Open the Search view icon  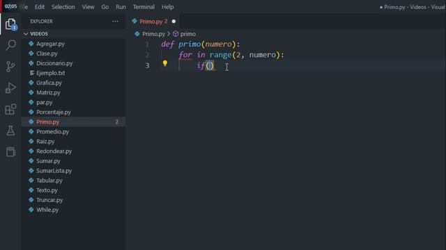pos(11,44)
